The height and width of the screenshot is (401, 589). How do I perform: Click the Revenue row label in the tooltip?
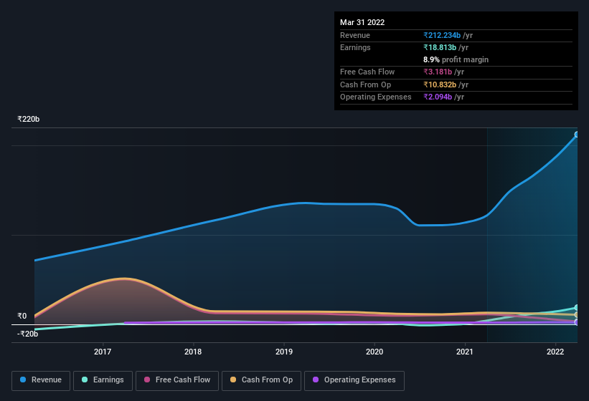tap(355, 35)
